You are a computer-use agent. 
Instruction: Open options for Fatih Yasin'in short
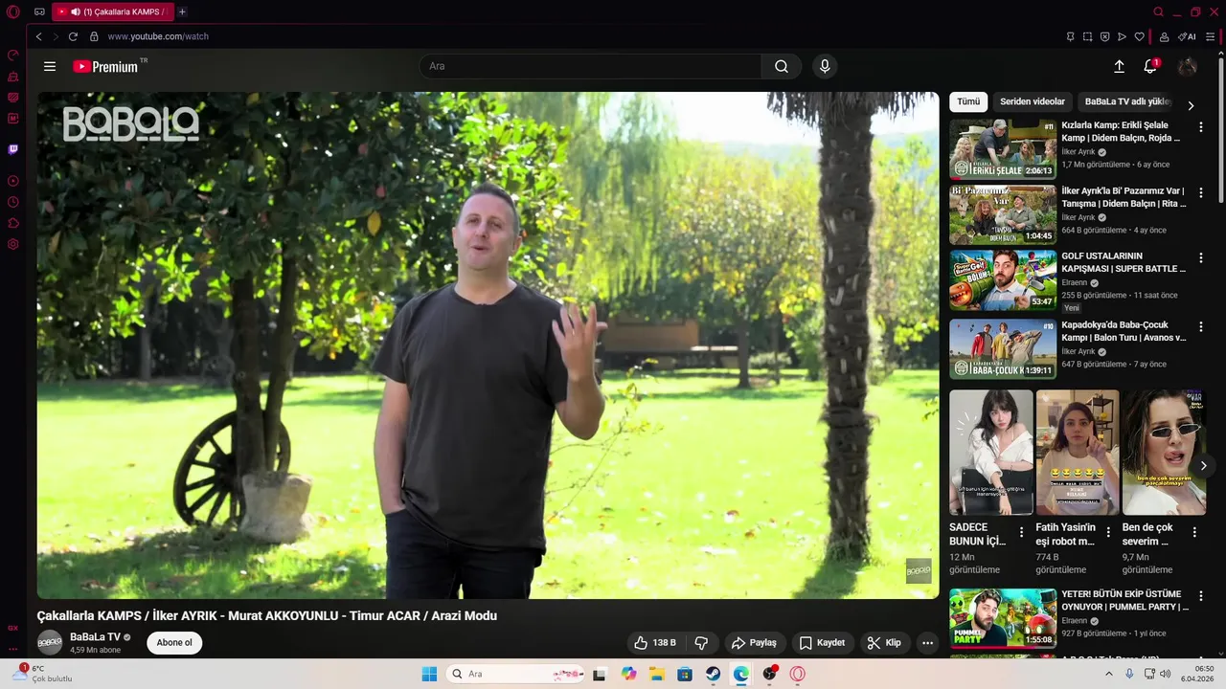coord(1108,532)
